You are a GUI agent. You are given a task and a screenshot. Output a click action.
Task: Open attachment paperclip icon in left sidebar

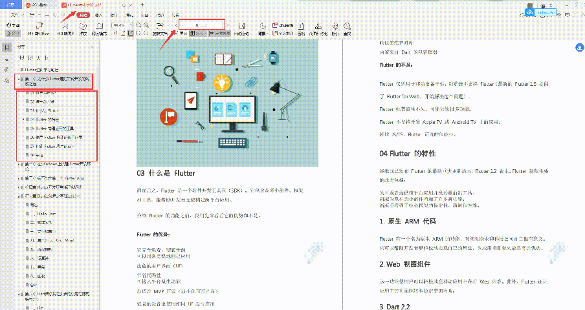pos(6,70)
